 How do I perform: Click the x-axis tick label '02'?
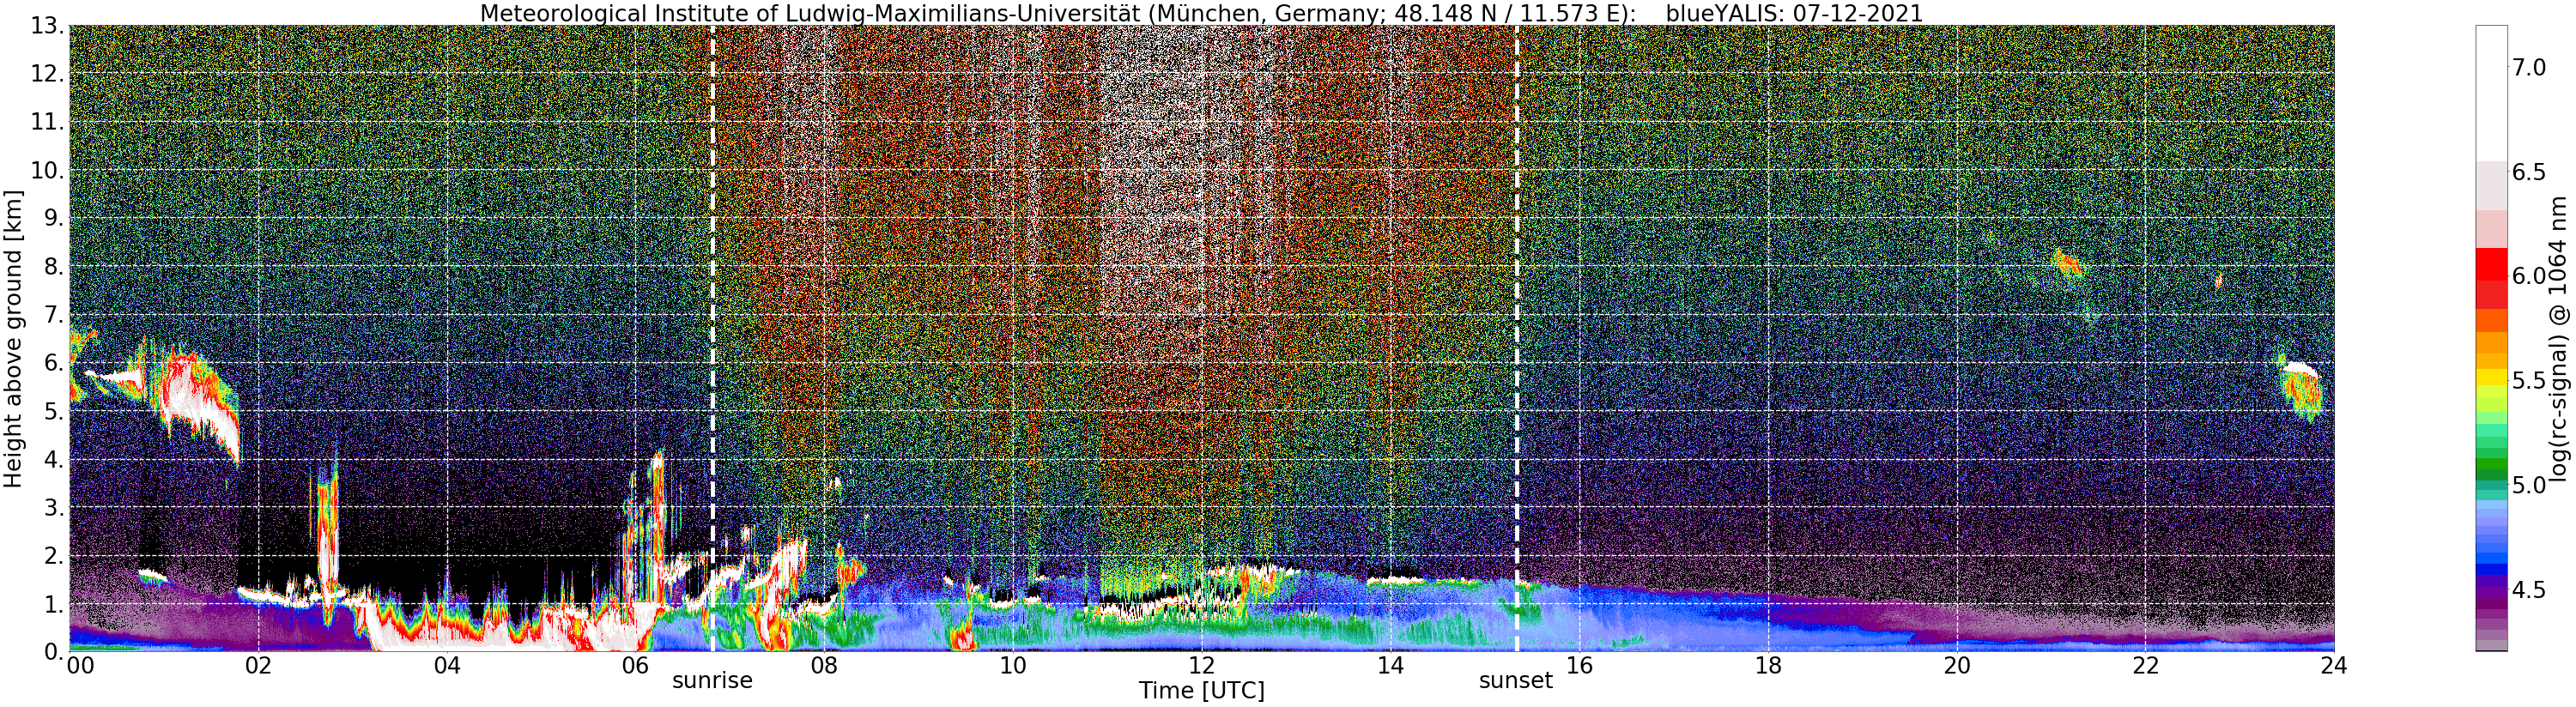pyautogui.click(x=258, y=666)
